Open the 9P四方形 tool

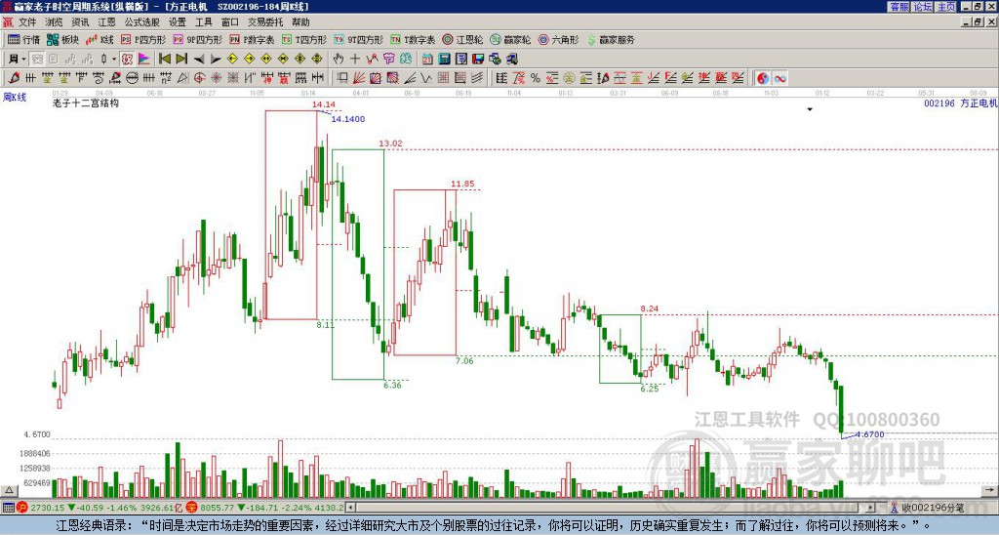[197, 39]
